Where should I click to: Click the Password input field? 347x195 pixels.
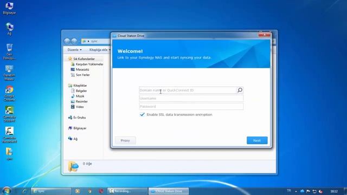click(191, 107)
